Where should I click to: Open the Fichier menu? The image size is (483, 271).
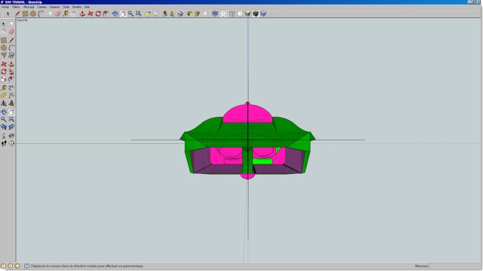coord(5,7)
